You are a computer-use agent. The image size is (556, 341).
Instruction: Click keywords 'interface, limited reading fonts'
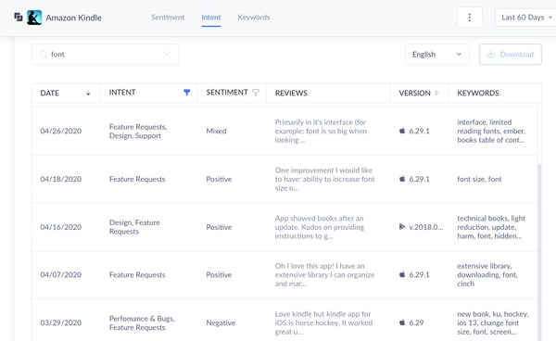click(491, 131)
